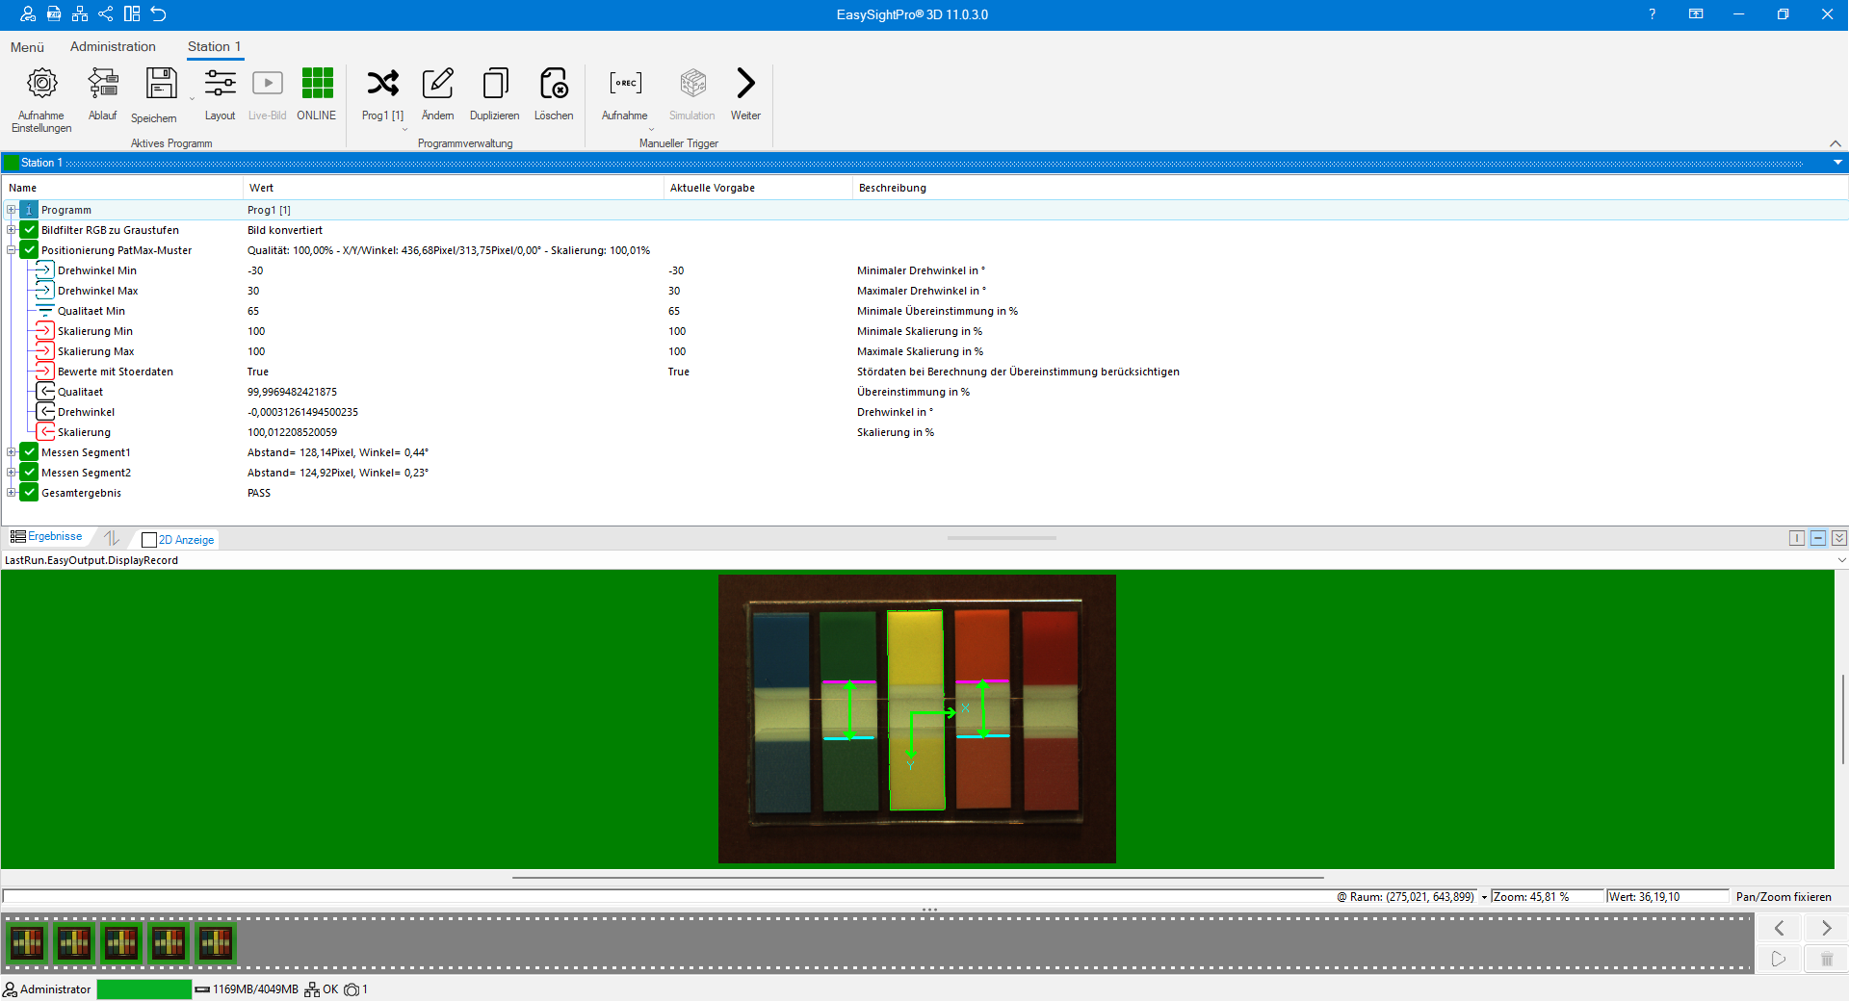
Task: Select the first image thumbnail in filmstrip
Action: 27,943
